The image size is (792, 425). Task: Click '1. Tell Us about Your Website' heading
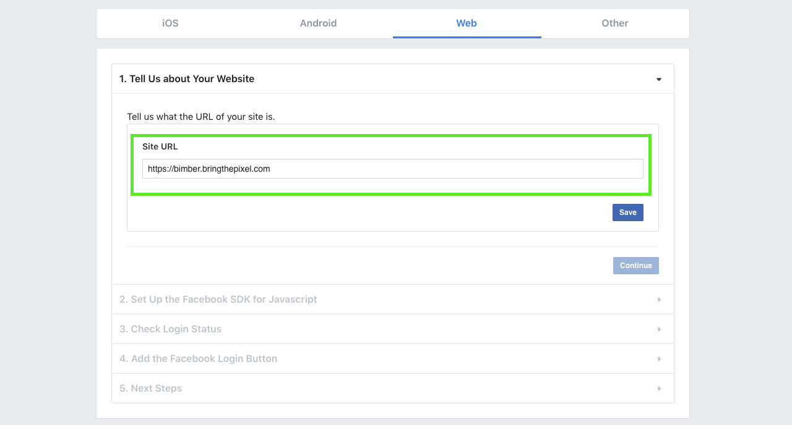point(187,79)
